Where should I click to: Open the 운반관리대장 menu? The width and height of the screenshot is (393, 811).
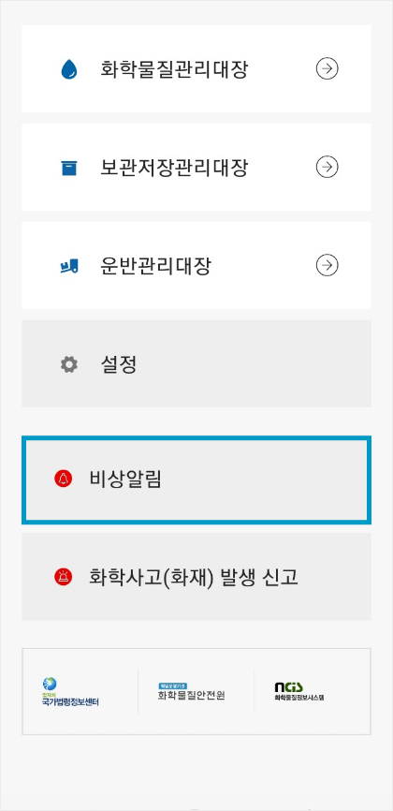click(196, 265)
